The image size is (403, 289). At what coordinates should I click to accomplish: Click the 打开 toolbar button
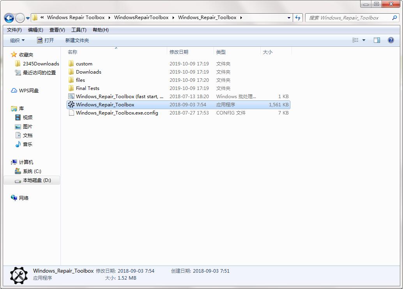tap(46, 41)
